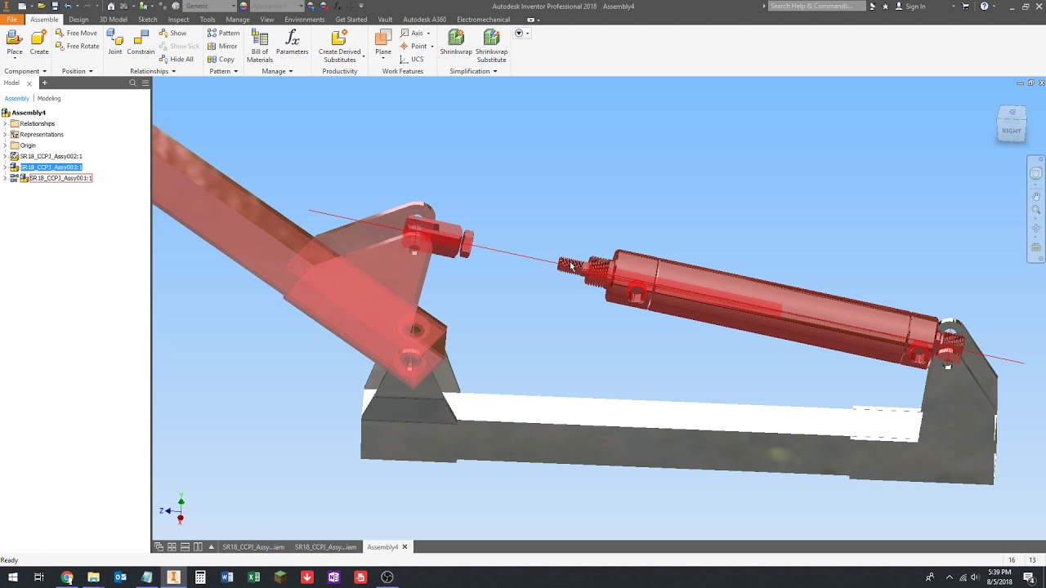Open the File menu

11,19
